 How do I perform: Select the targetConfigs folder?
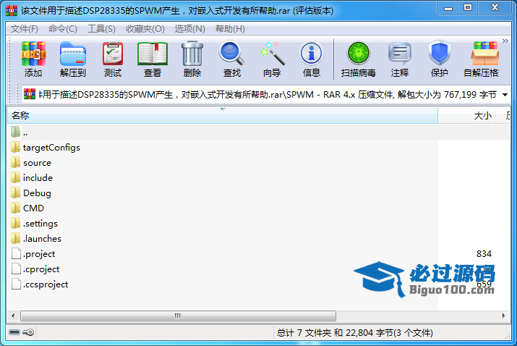[45, 147]
